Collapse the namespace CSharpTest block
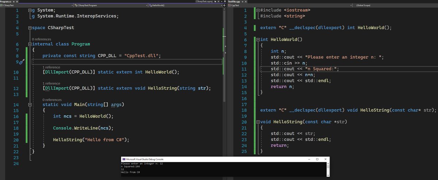This screenshot has height=180, width=438. (x=30, y=28)
